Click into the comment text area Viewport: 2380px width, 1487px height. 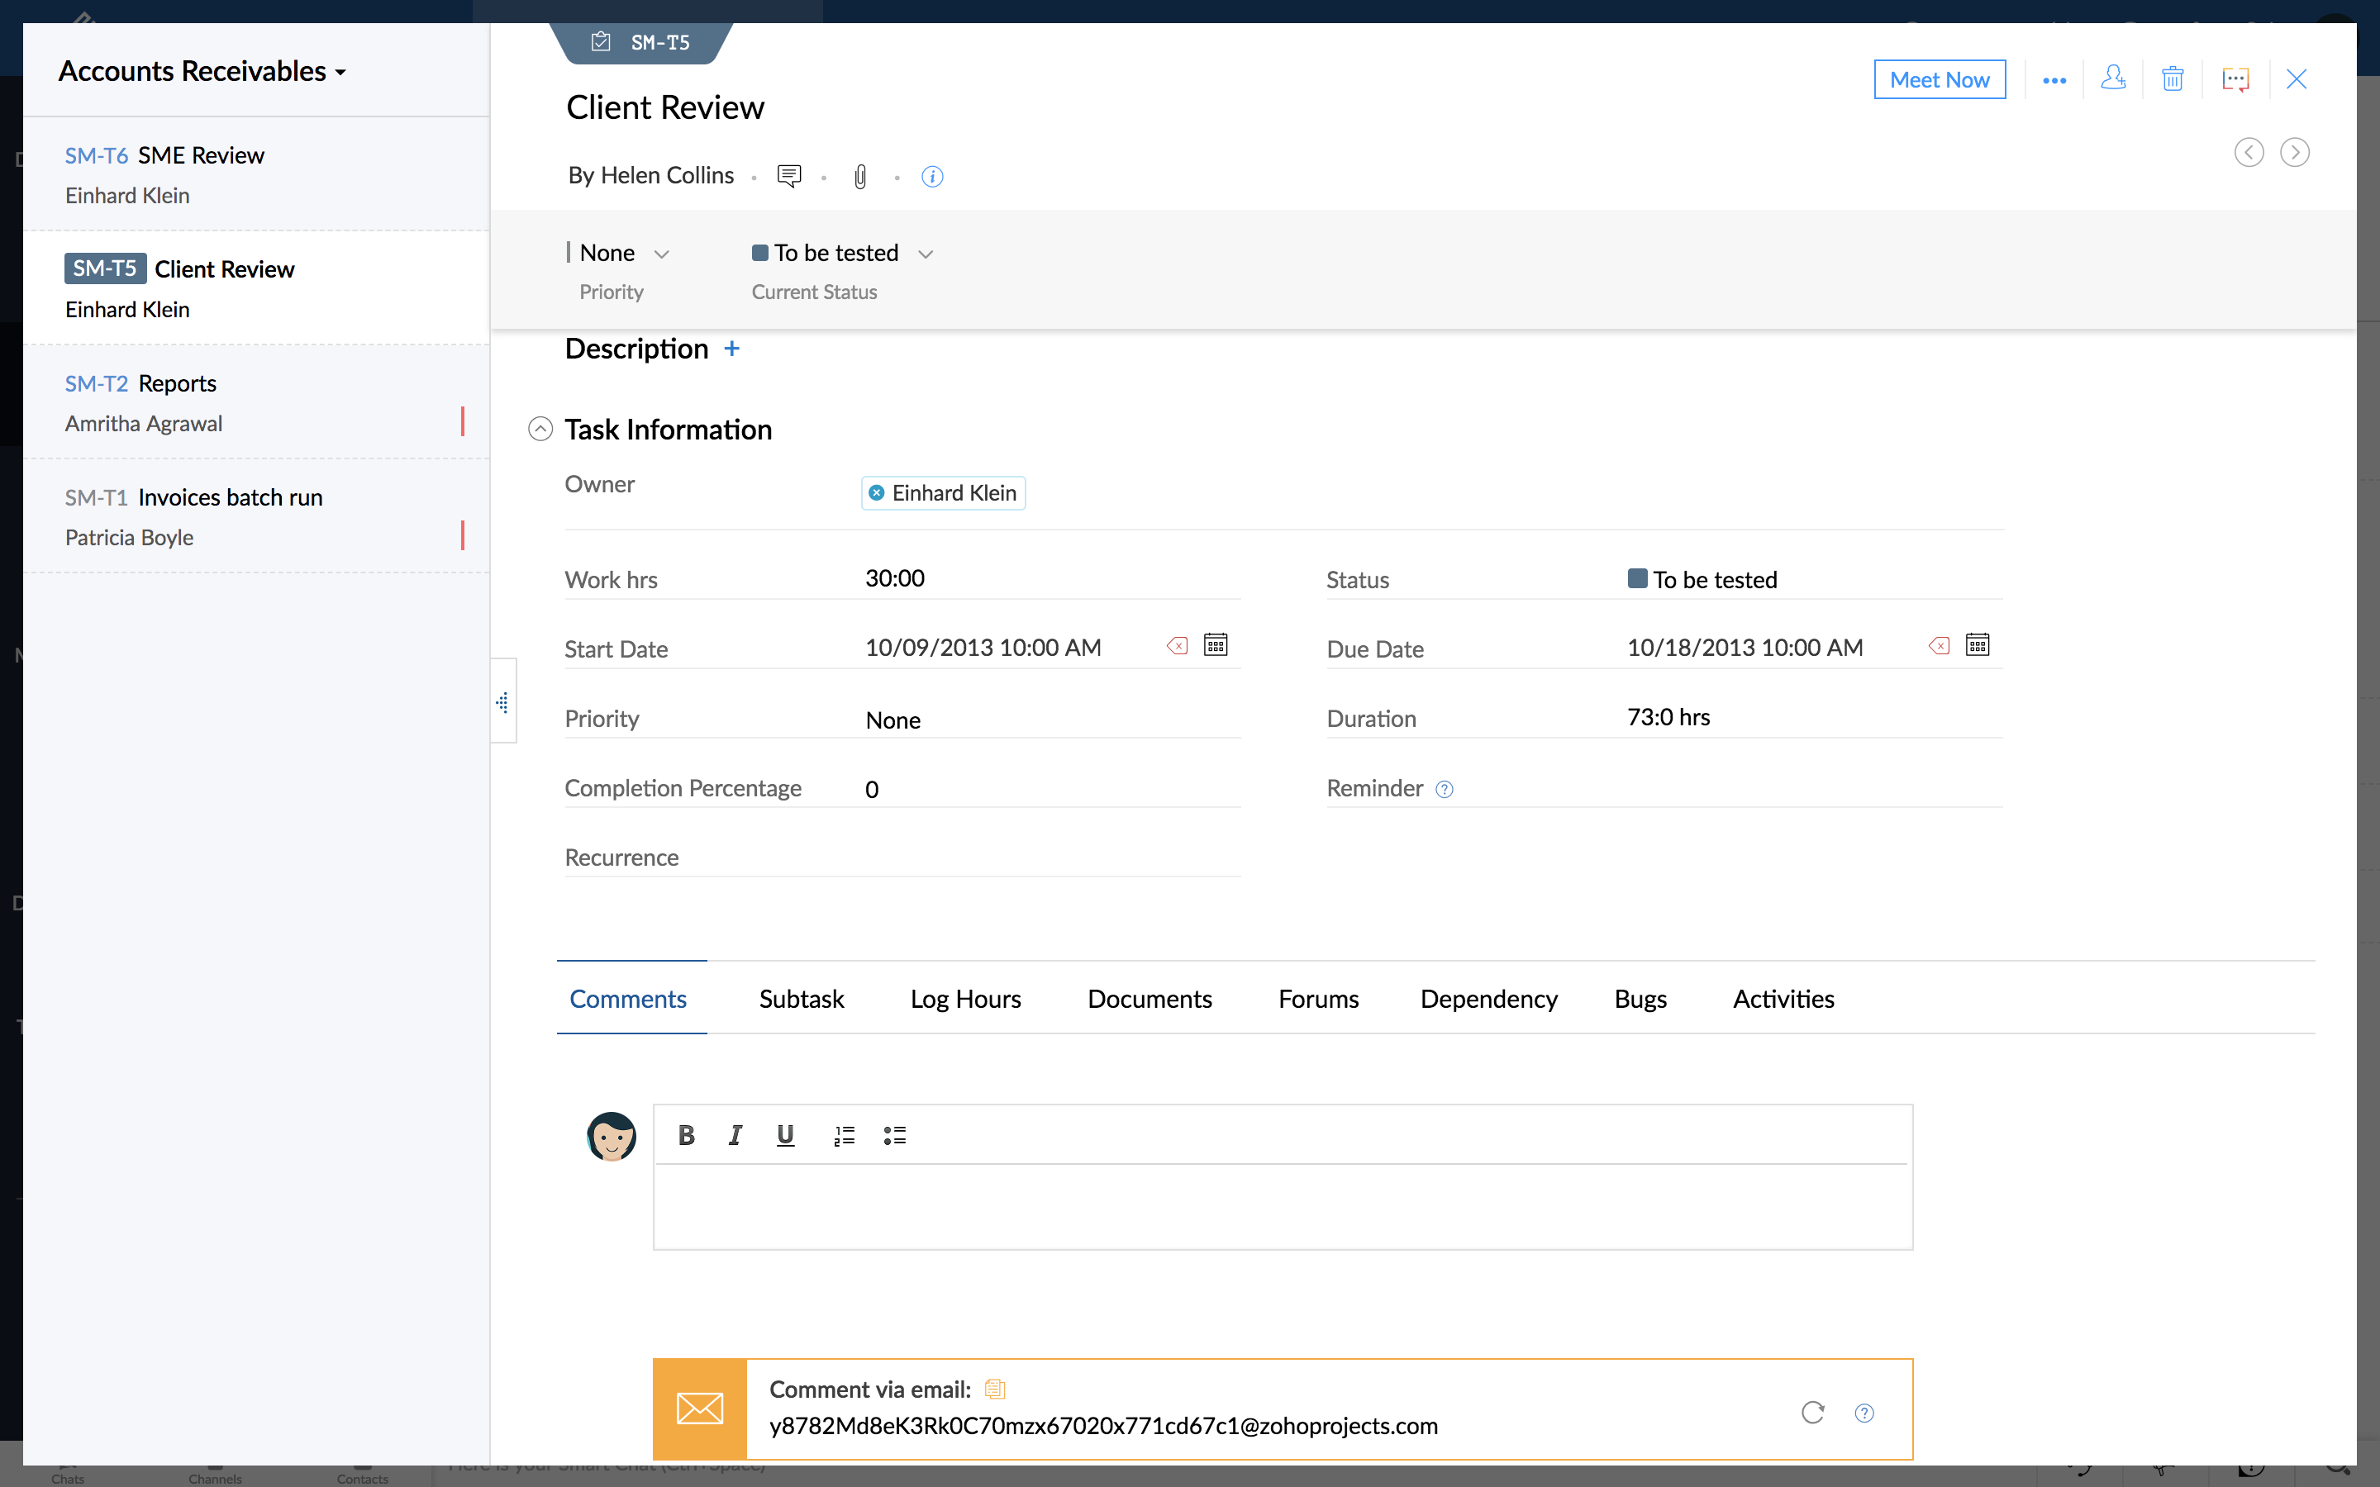(1282, 1207)
